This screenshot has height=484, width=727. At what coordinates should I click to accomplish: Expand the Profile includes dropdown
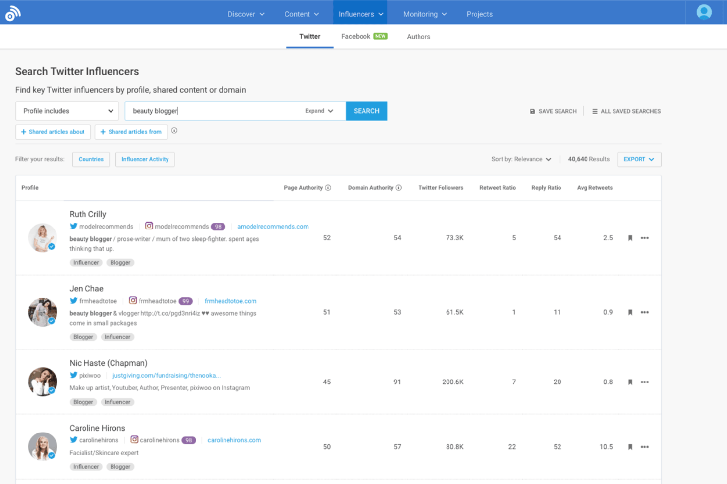click(67, 110)
